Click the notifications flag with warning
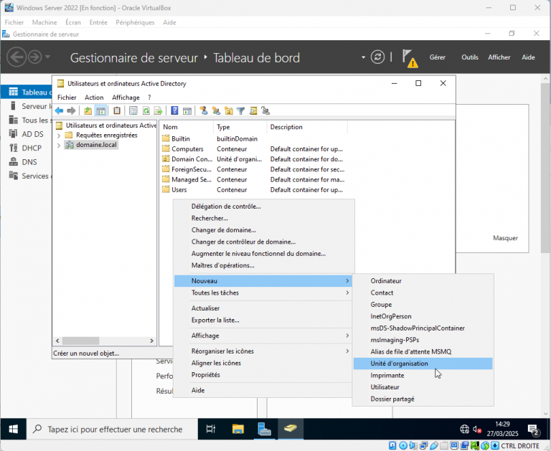This screenshot has height=451, width=551. (x=409, y=57)
